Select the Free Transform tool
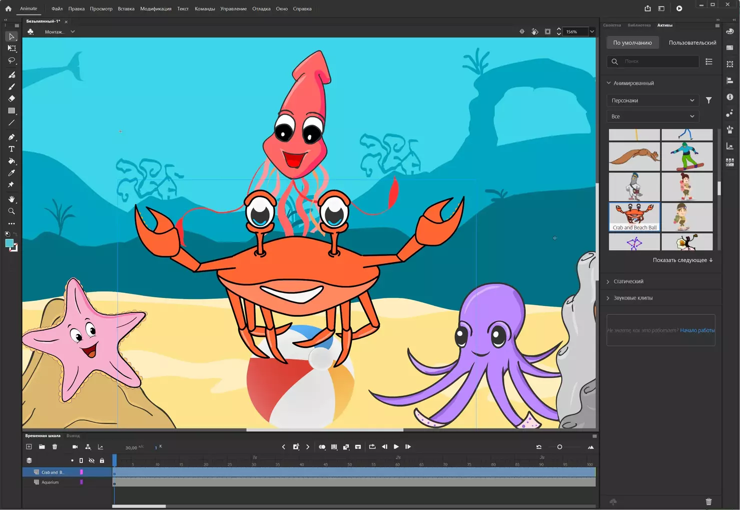This screenshot has height=510, width=740. click(x=12, y=48)
